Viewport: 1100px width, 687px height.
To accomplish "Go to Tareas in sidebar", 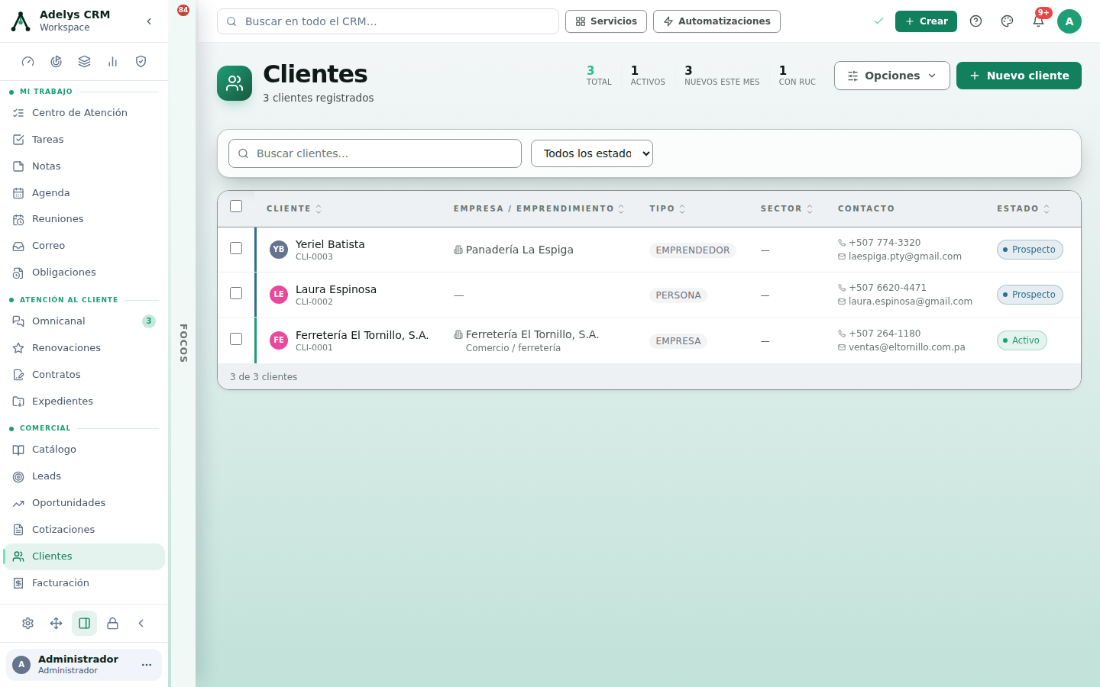I will point(84,140).
